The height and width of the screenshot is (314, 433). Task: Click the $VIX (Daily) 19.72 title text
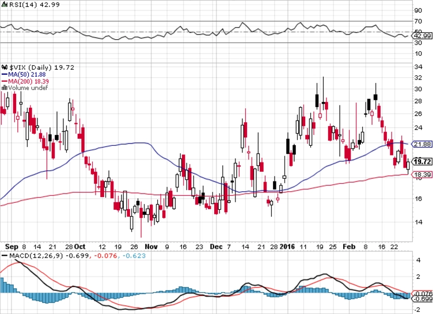coord(41,67)
